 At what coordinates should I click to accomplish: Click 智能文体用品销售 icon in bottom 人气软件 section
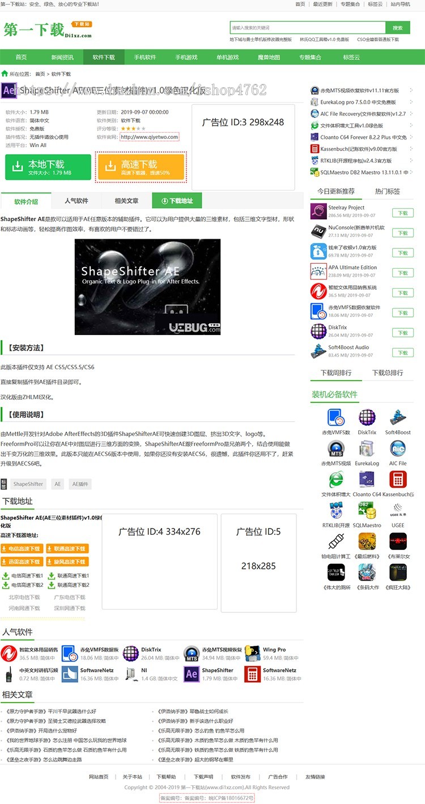[x=8, y=653]
